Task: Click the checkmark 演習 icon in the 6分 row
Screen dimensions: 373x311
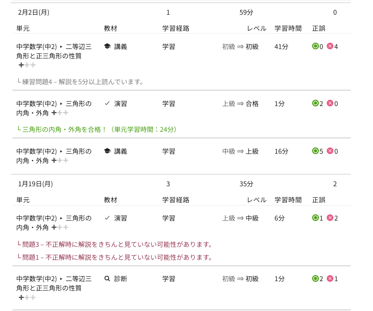Action: [107, 218]
